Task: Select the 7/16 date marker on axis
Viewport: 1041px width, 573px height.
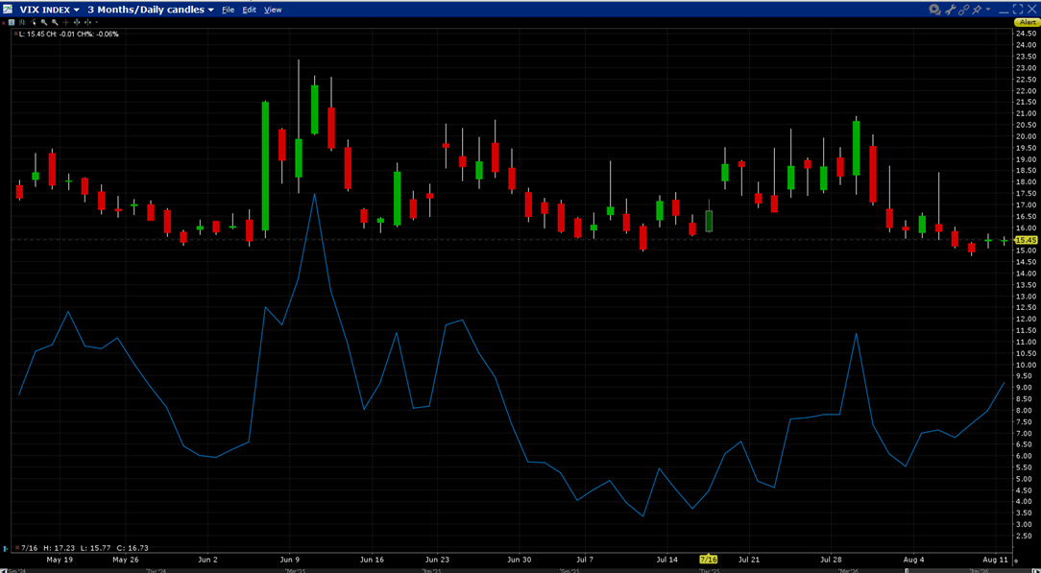Action: click(710, 559)
